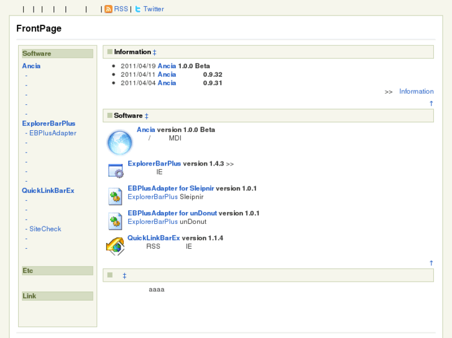Click the ExplorerBarPlus window-gear icon
The height and width of the screenshot is (338, 452).
click(116, 171)
